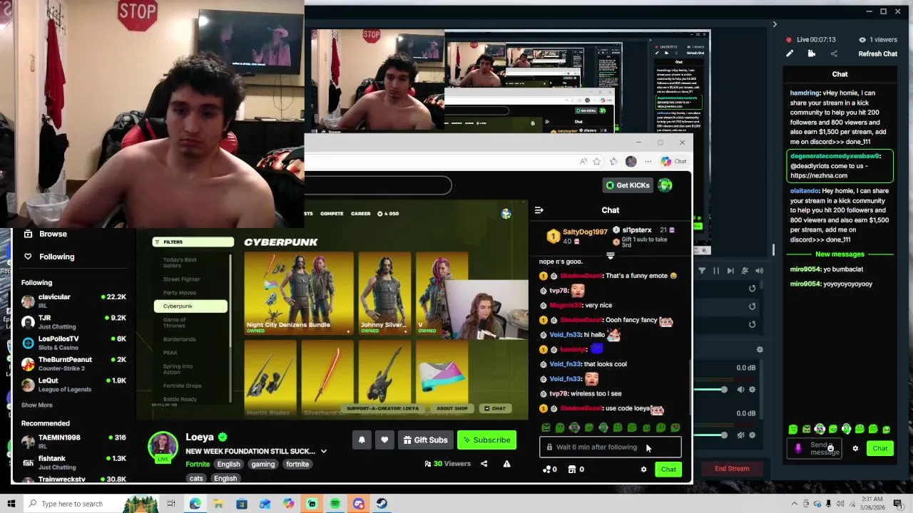Open File Explorer from the taskbar

[x=218, y=504]
